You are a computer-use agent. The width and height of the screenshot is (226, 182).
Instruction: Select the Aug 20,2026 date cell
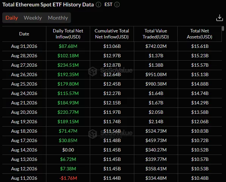coord(24,112)
